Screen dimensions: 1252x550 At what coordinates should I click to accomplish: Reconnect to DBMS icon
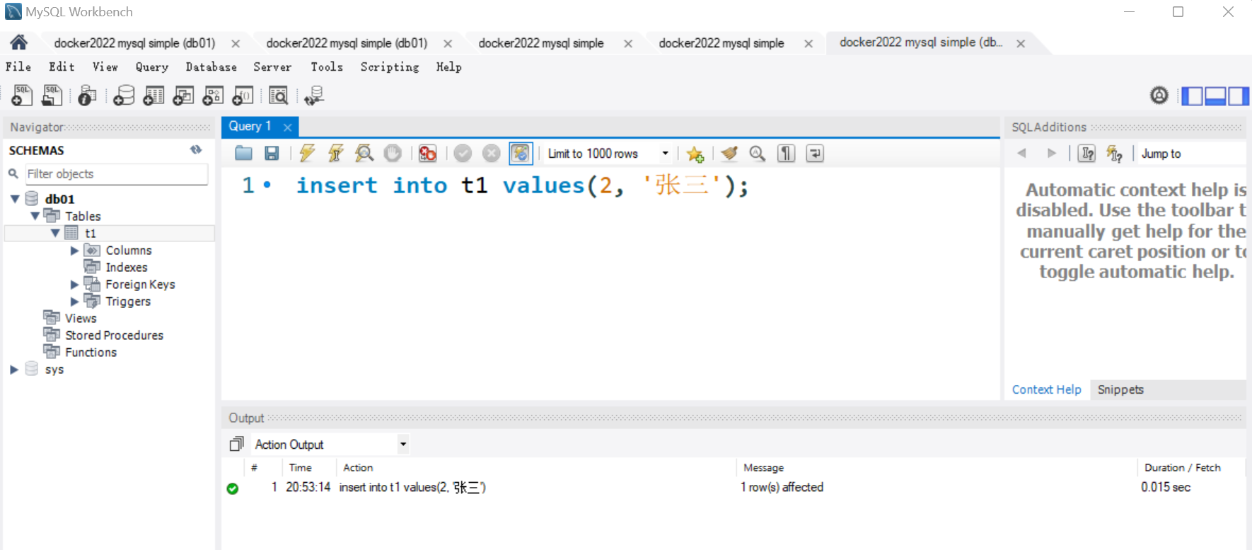(x=314, y=95)
